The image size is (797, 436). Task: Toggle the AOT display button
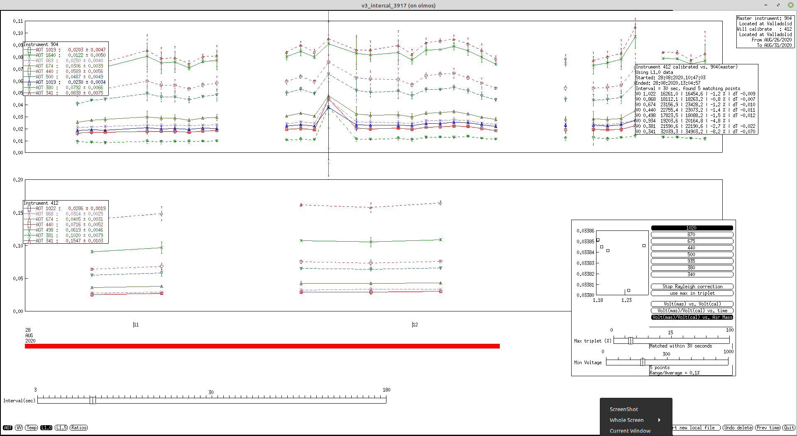click(8, 428)
